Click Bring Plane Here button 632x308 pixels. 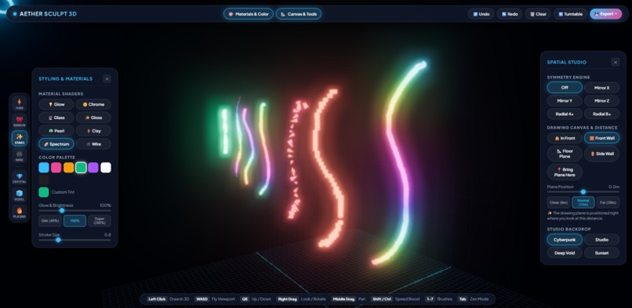[x=565, y=172]
